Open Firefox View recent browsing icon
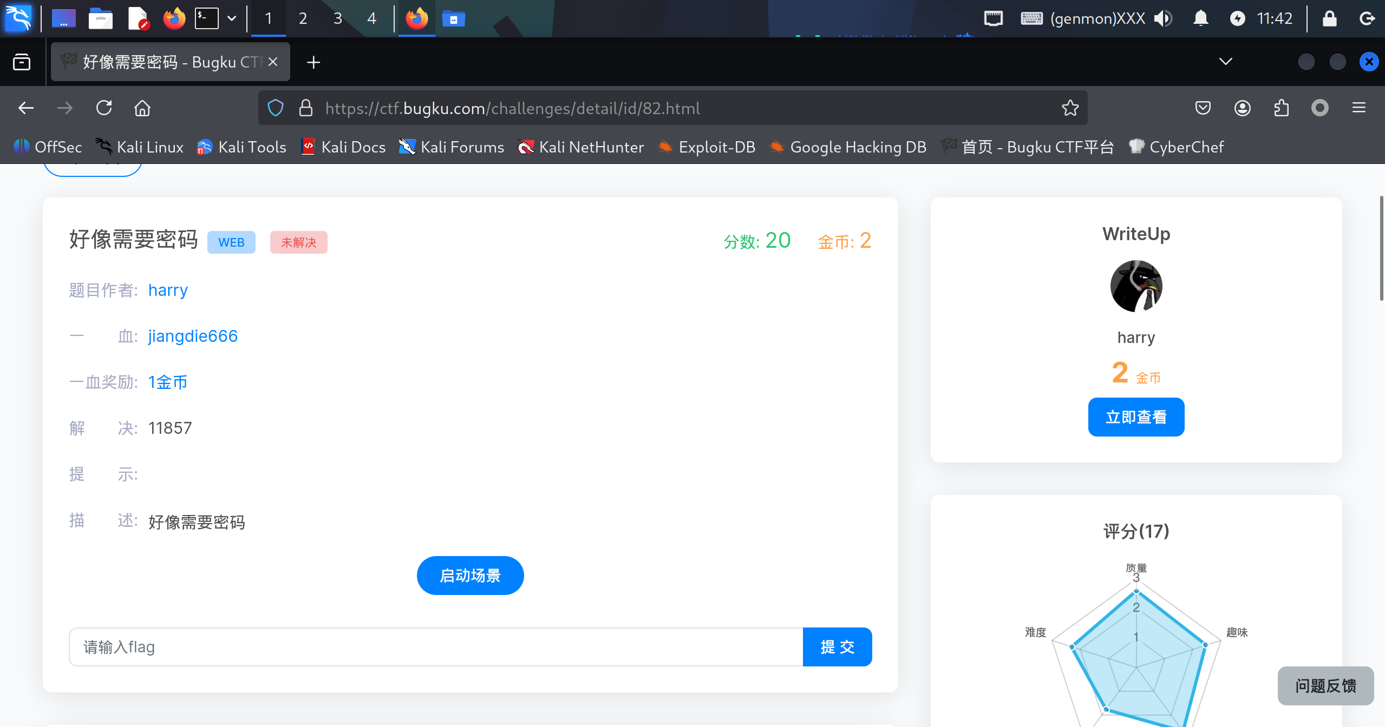1385x727 pixels. click(x=22, y=62)
